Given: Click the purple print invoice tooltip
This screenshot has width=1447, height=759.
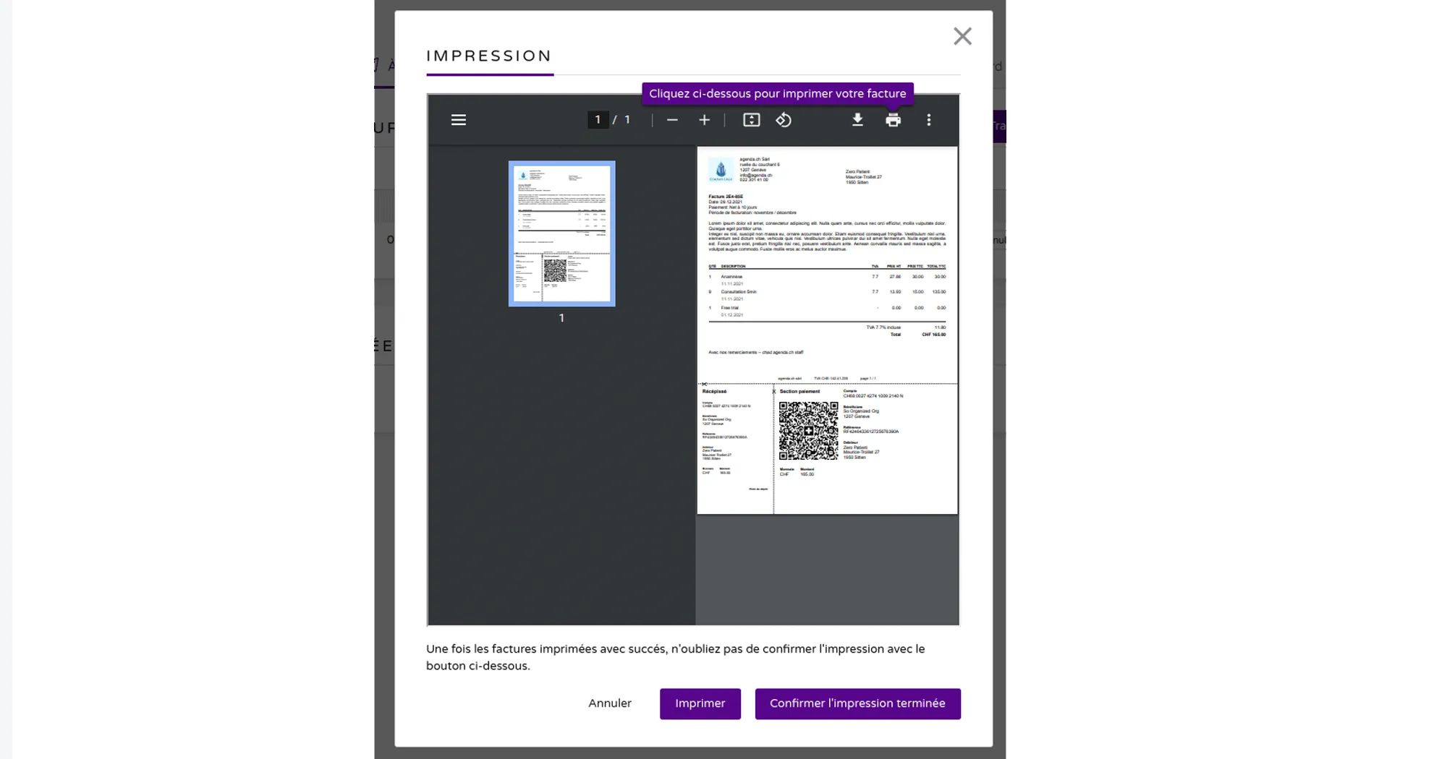Looking at the screenshot, I should click(777, 94).
